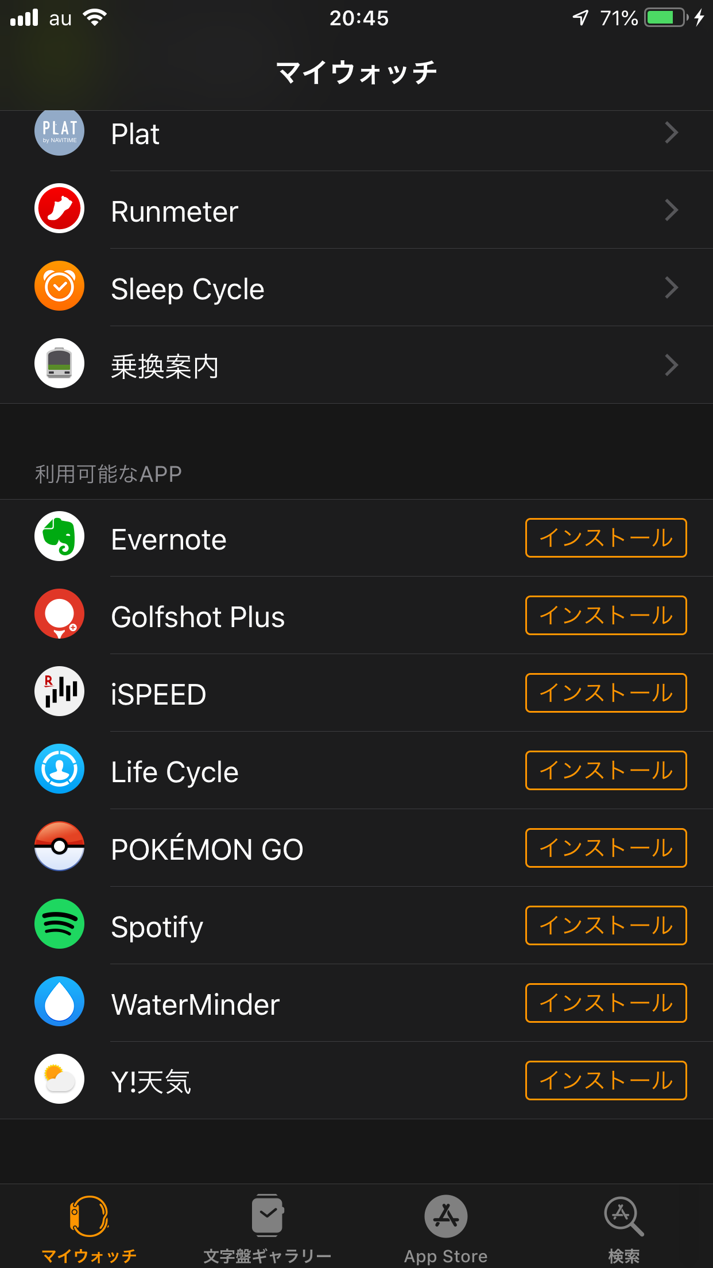Tap the Runmeter shoe icon
Viewport: 713px width, 1268px height.
(x=59, y=208)
